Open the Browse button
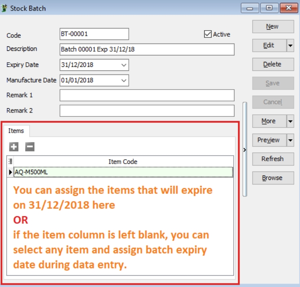 tap(272, 178)
